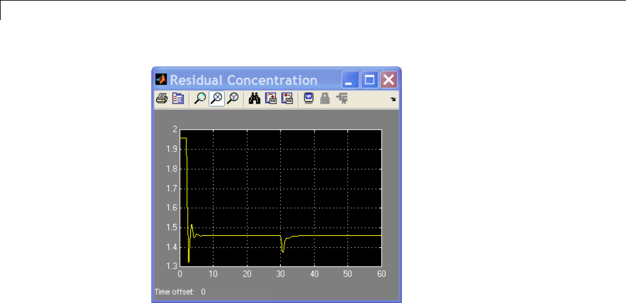Close the Residual Concentration window
Screen dimensions: 626x303
(x=389, y=80)
